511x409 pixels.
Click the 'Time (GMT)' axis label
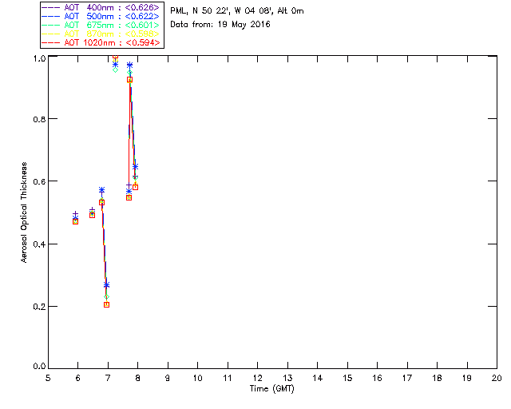click(x=271, y=389)
